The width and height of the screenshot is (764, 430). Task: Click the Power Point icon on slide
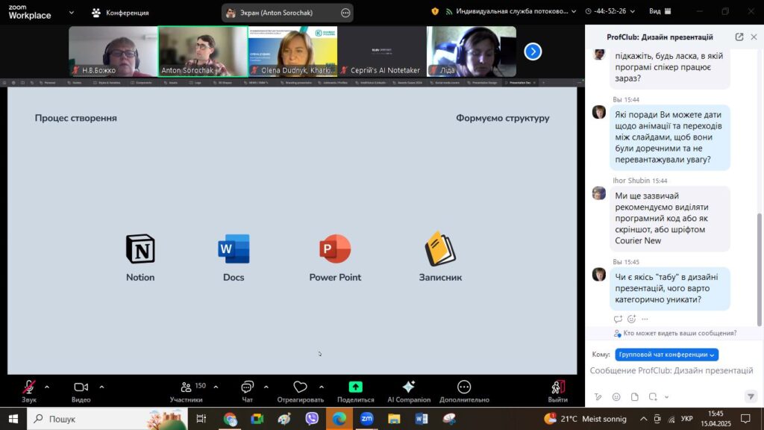click(x=335, y=249)
